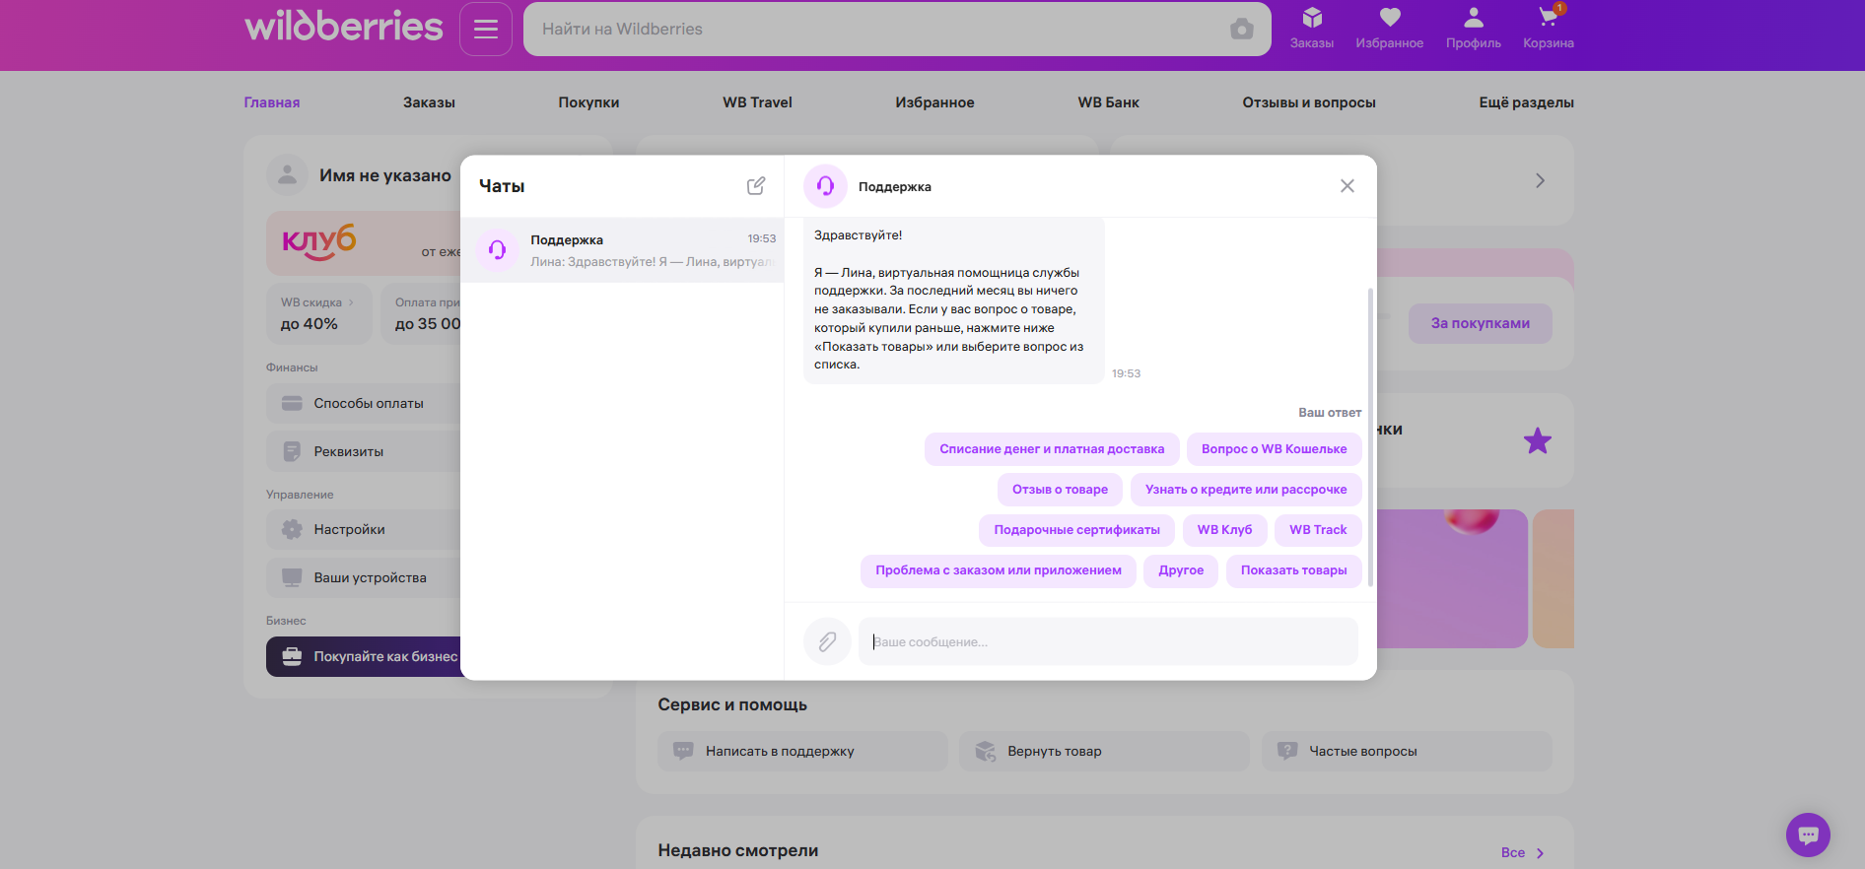Choose 'Списание денег и платная доставка' reply

[1051, 449]
